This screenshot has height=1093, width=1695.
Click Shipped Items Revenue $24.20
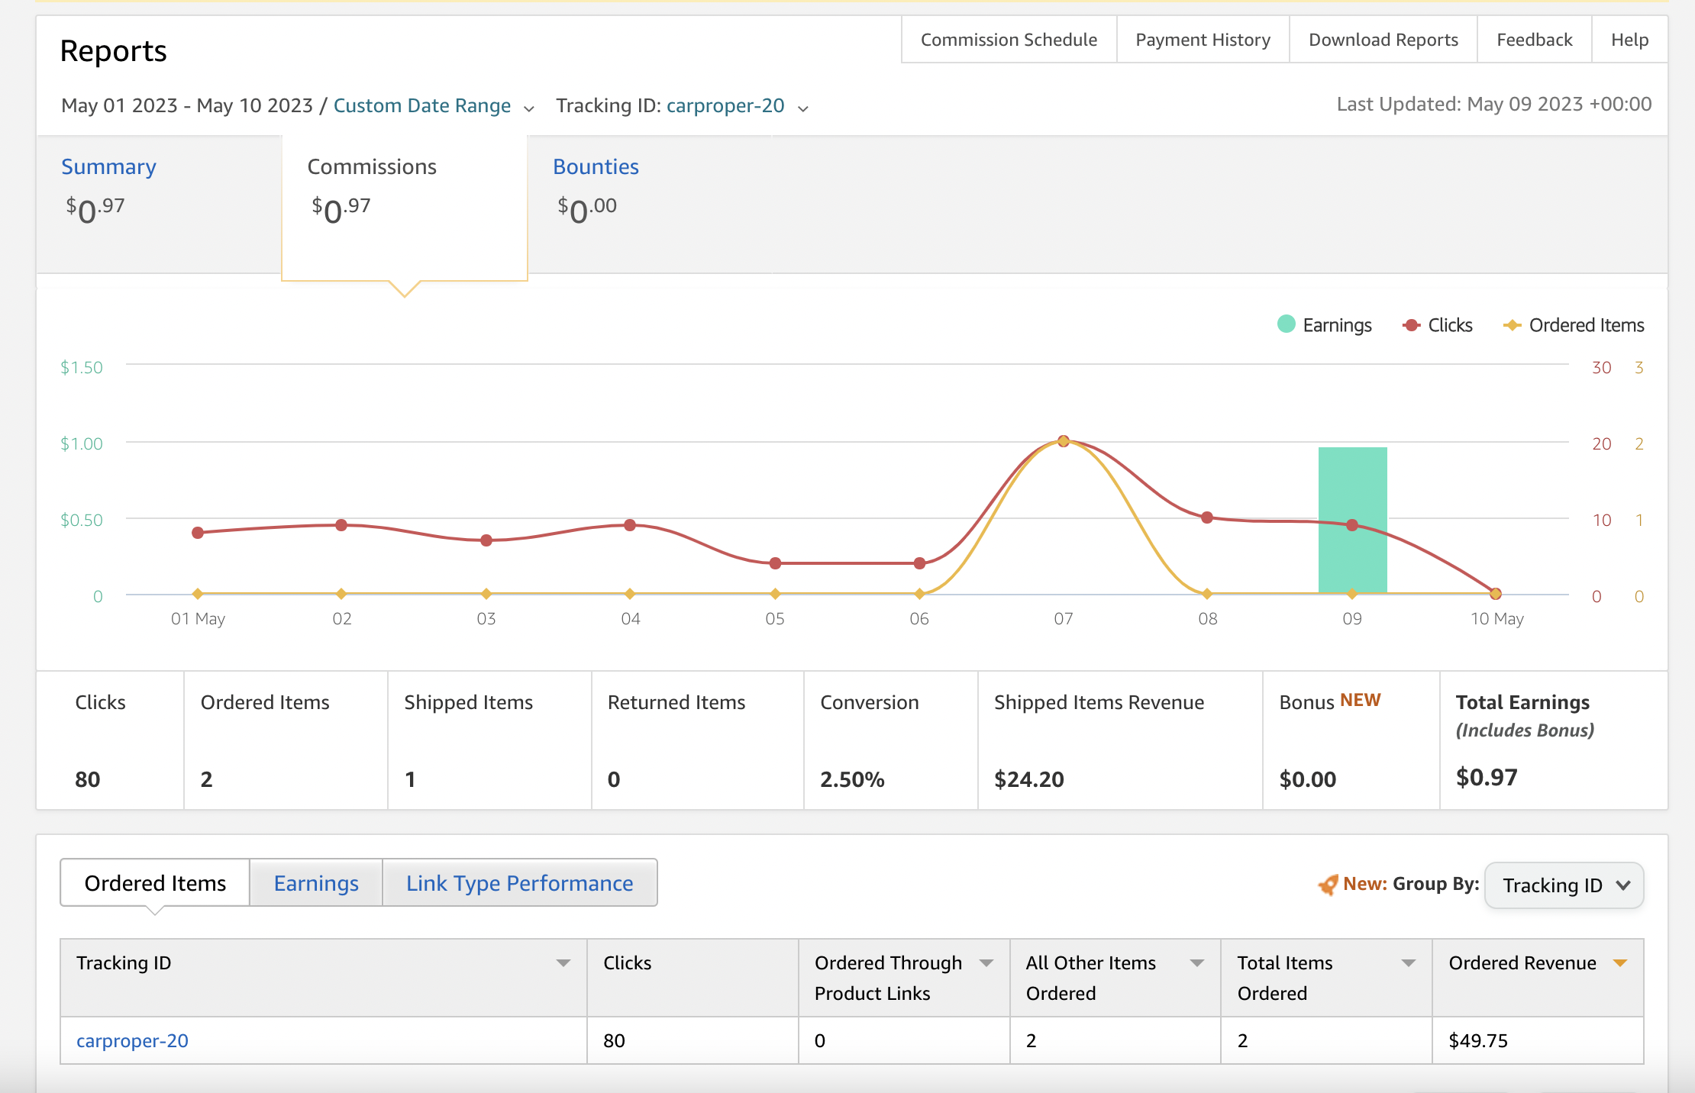1028,779
